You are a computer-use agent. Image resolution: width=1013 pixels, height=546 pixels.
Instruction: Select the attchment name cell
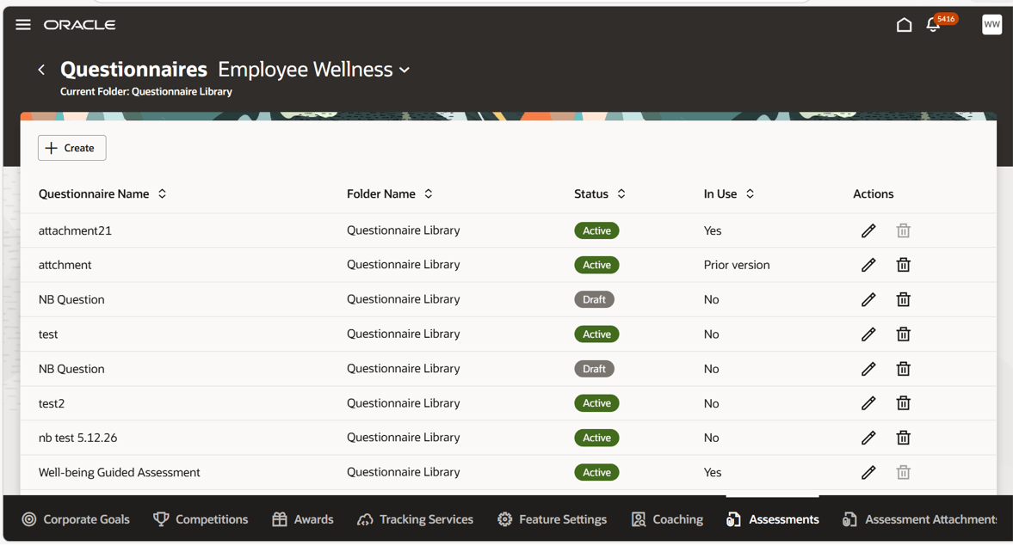pyautogui.click(x=65, y=265)
